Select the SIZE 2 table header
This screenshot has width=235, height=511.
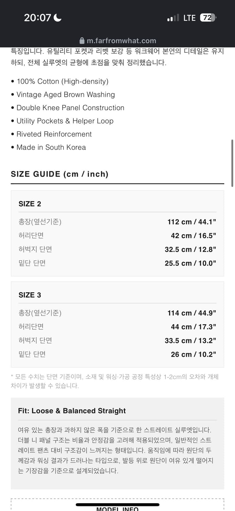pos(29,203)
